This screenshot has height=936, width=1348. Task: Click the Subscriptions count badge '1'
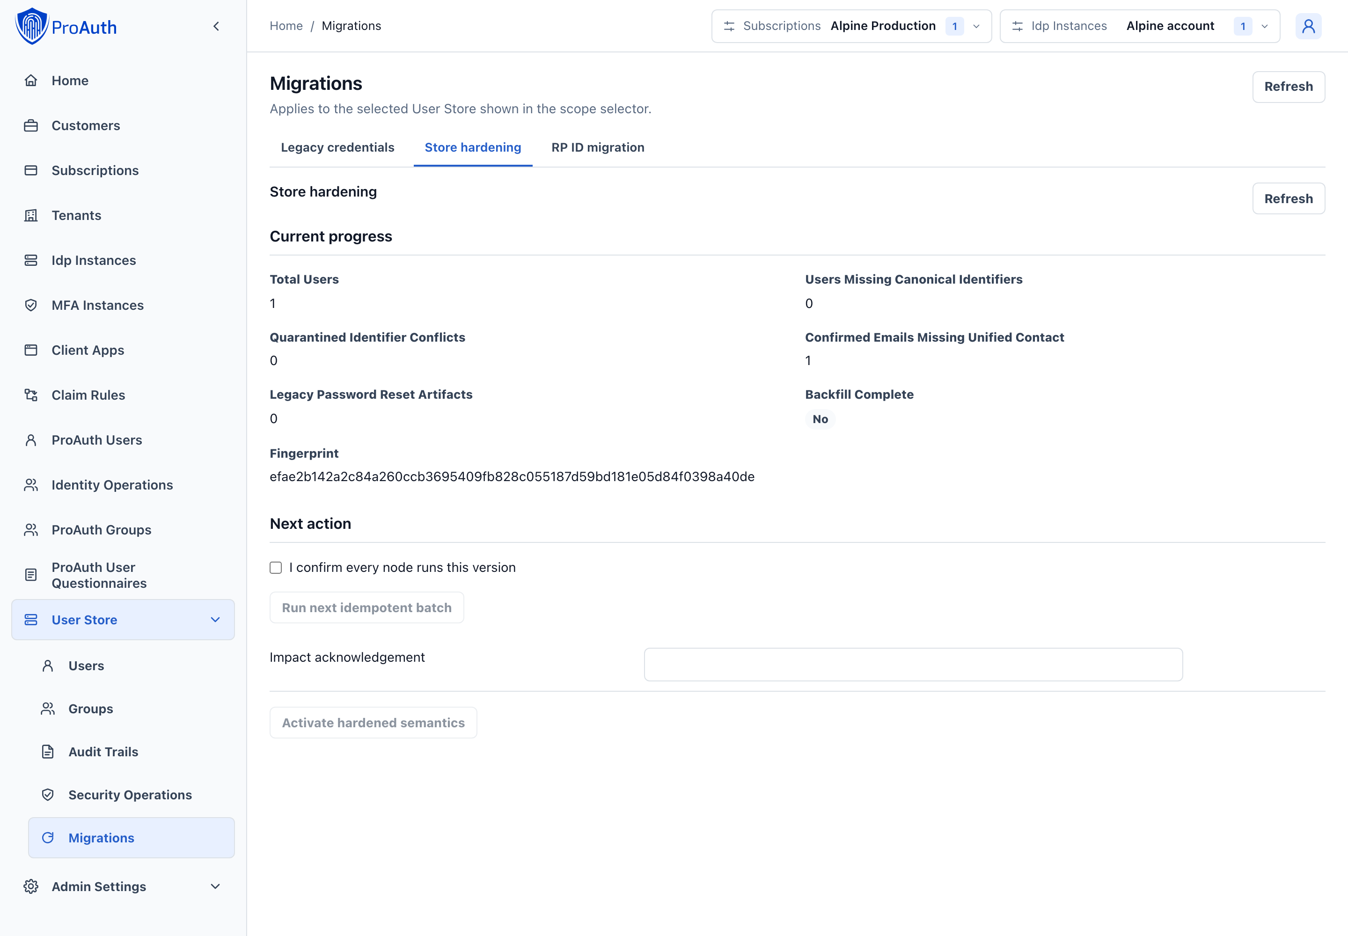954,26
